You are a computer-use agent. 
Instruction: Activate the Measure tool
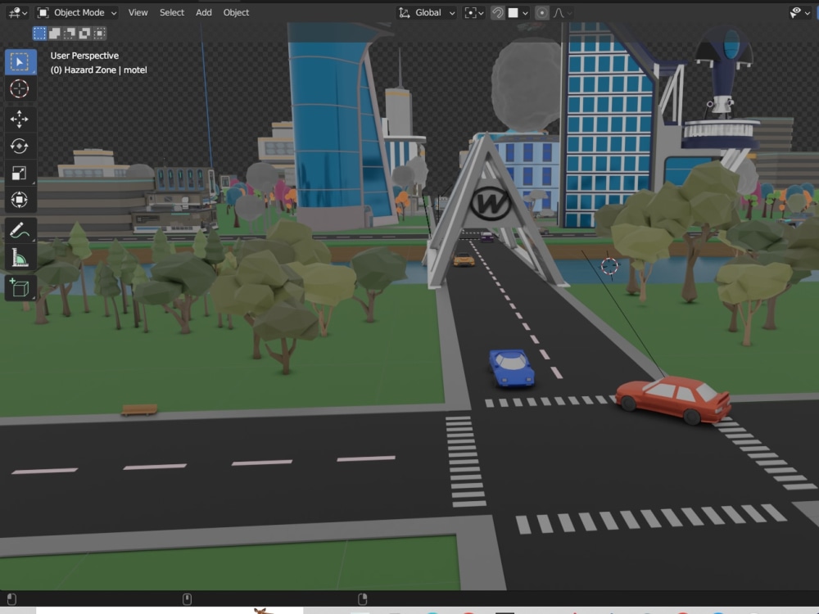point(20,255)
